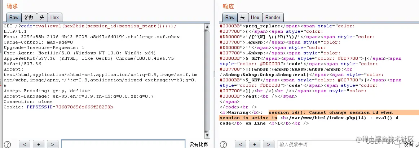Click the <b>Warning</b> text in response
This screenshot has height=148, width=419.
click(x=240, y=112)
